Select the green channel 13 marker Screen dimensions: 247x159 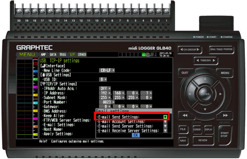tap(36, 79)
